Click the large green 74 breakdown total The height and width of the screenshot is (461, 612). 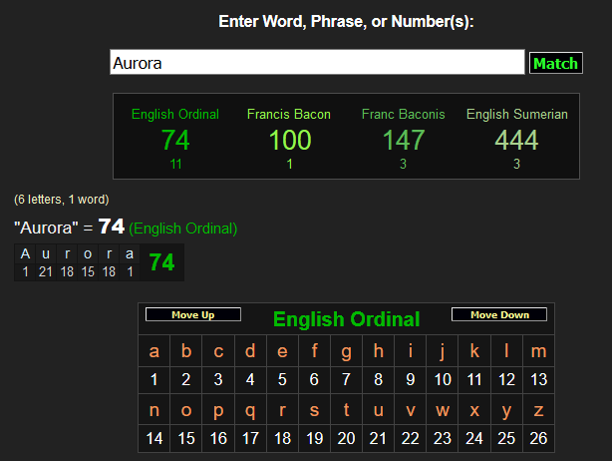click(161, 262)
